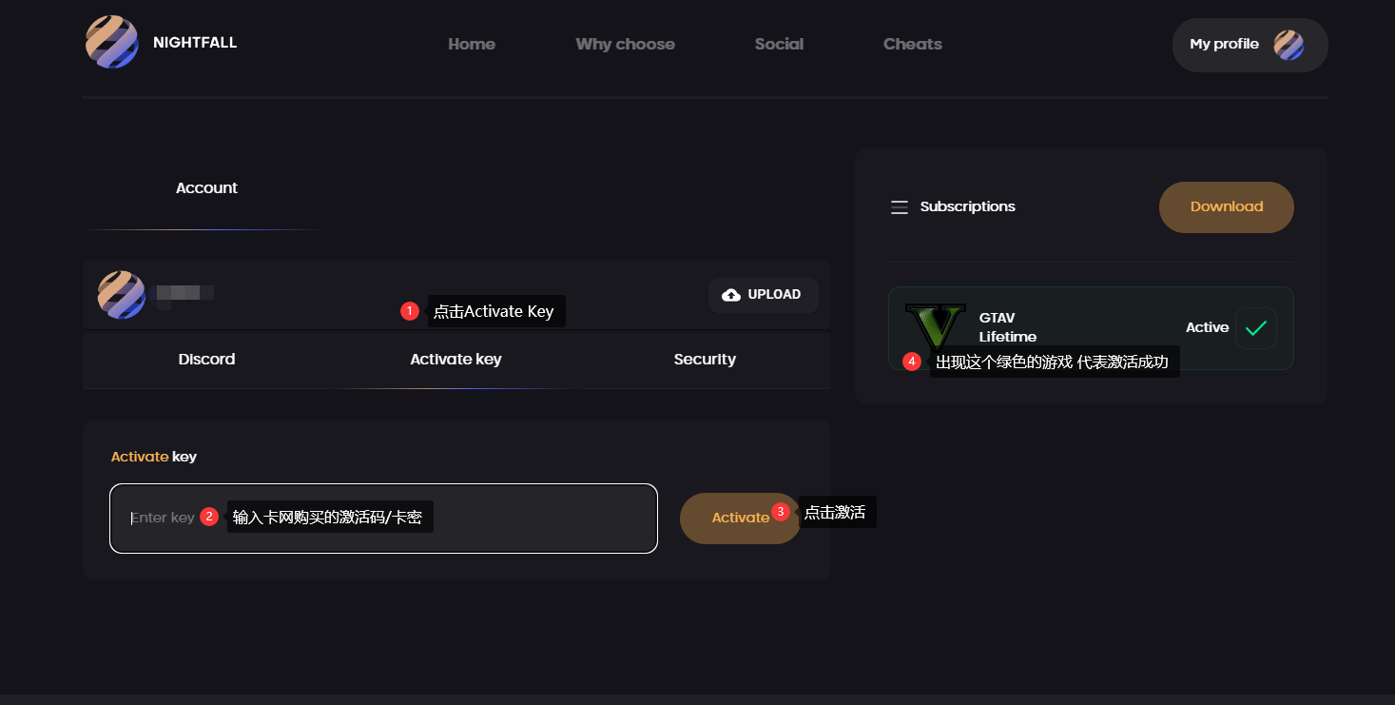Click the Download button
The image size is (1395, 705).
[1227, 207]
